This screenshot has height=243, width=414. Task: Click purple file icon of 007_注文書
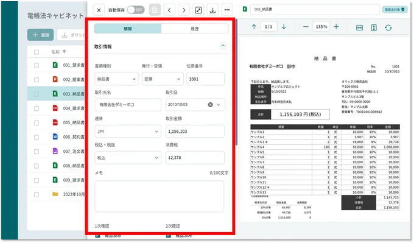[55, 151]
